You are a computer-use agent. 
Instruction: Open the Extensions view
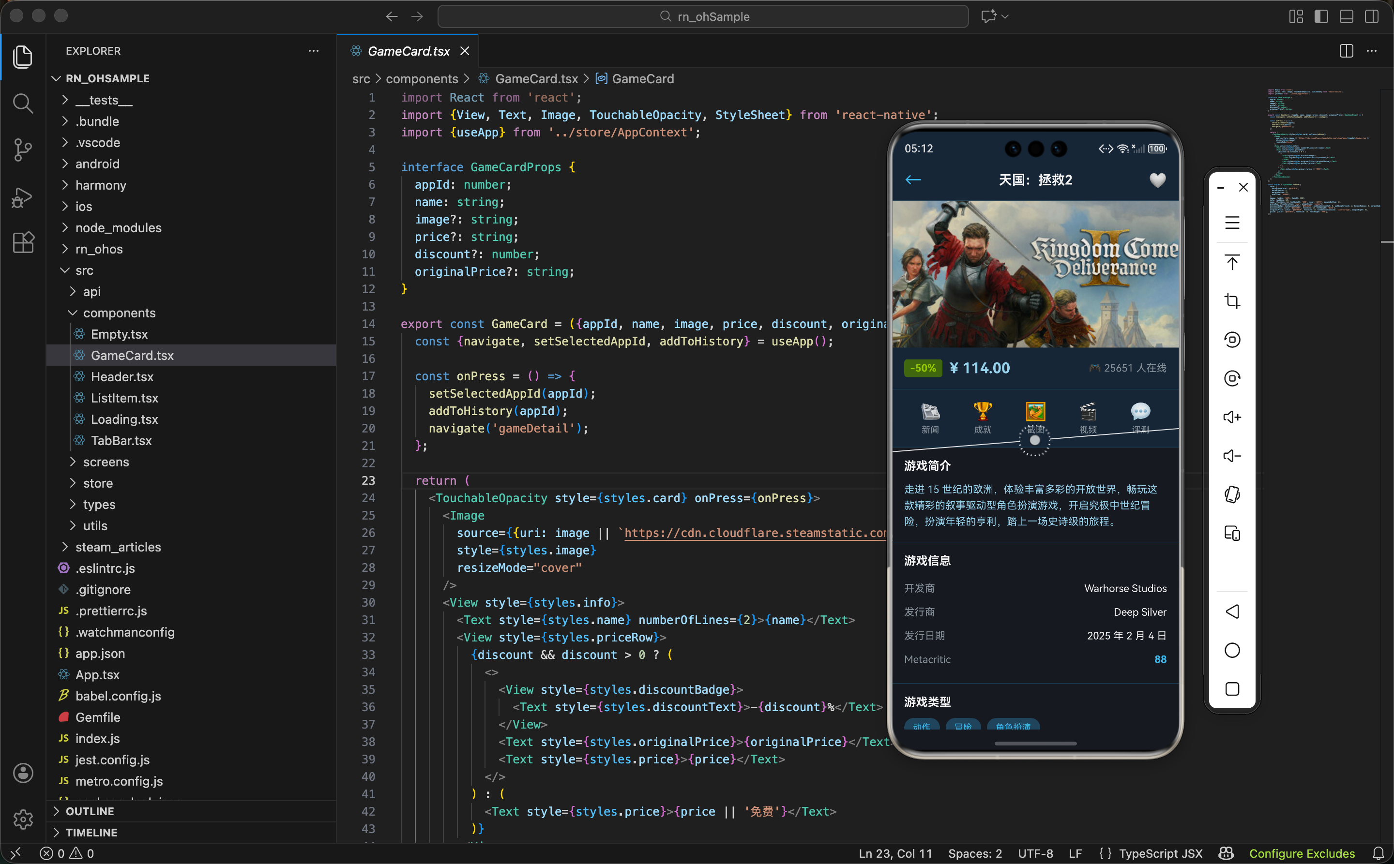pos(23,243)
